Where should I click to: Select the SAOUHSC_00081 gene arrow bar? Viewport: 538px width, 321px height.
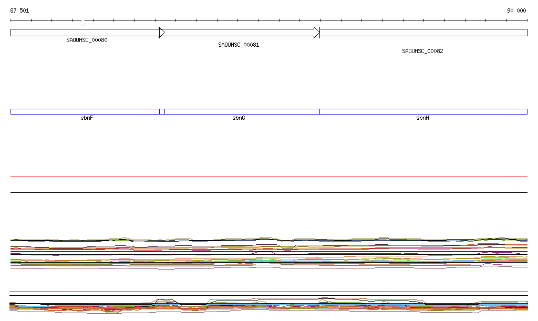point(239,33)
